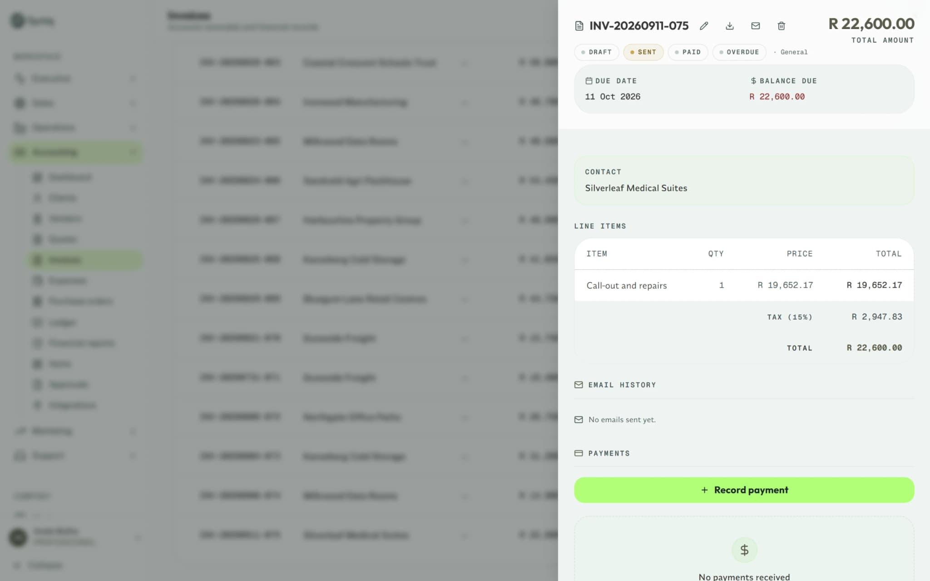Click the envelope icon next to 'No emails sent yet.'
930x581 pixels.
click(x=579, y=420)
